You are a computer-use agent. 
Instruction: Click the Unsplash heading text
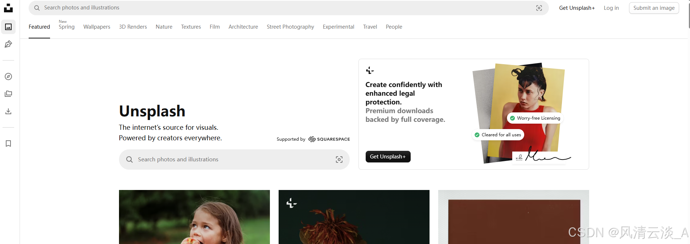(152, 111)
